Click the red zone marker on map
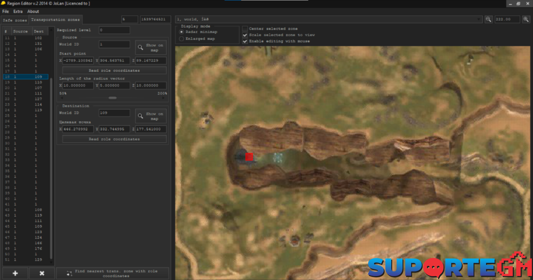Viewport: 533px width, 280px height. [x=249, y=157]
